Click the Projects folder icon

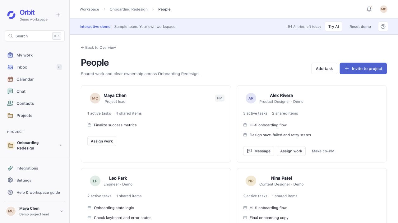[x=10, y=116]
